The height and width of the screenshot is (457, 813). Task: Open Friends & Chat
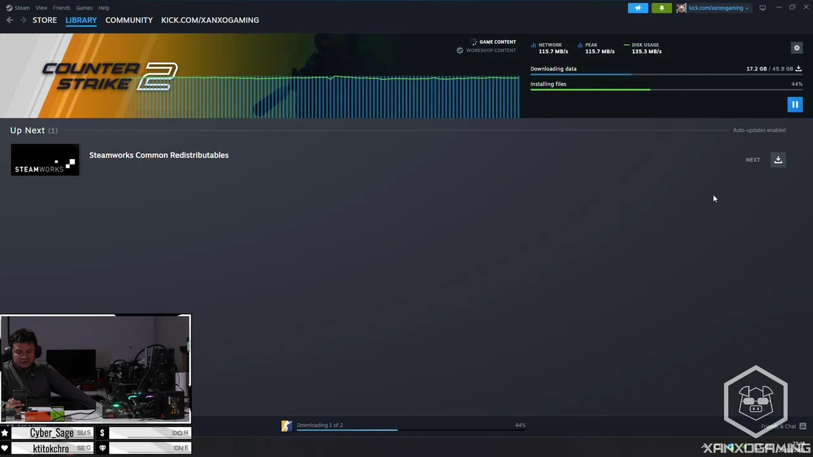(x=783, y=427)
